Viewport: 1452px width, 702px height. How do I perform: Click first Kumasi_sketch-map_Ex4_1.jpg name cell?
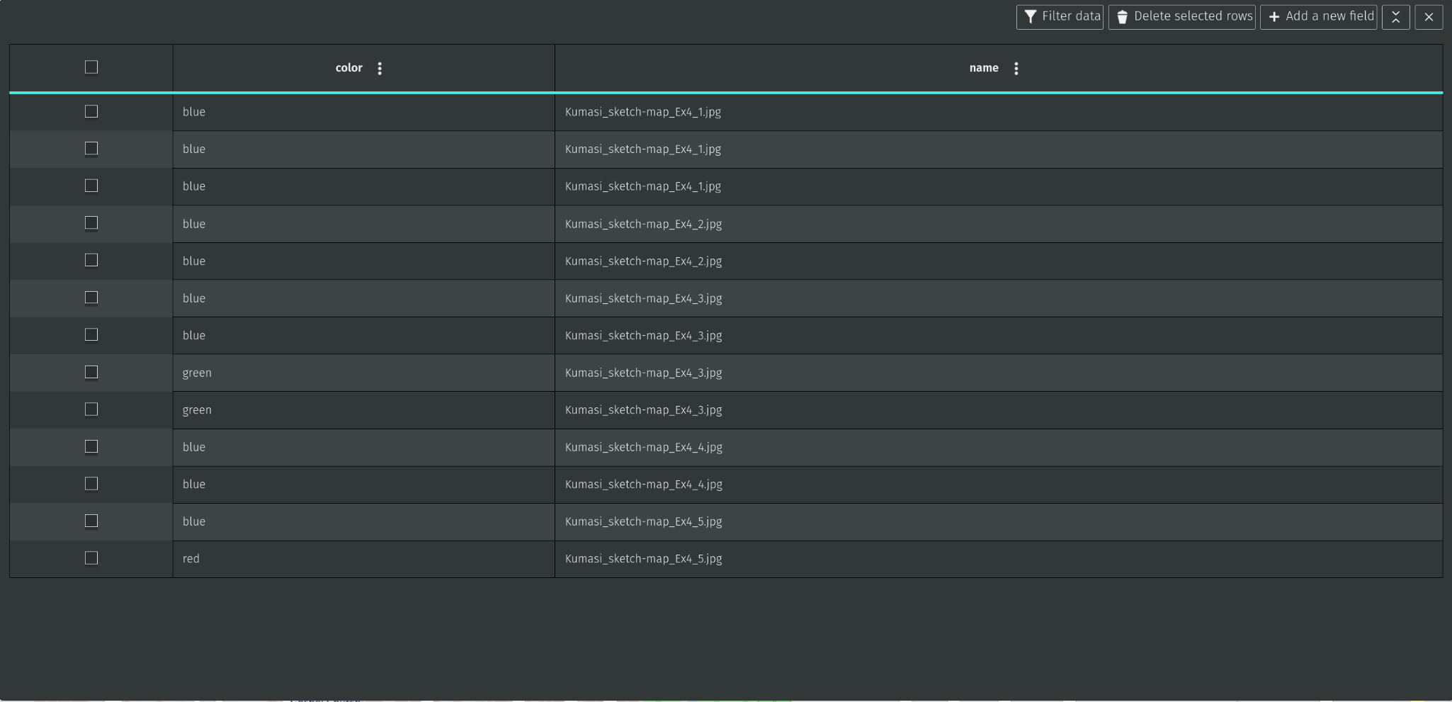tap(642, 112)
